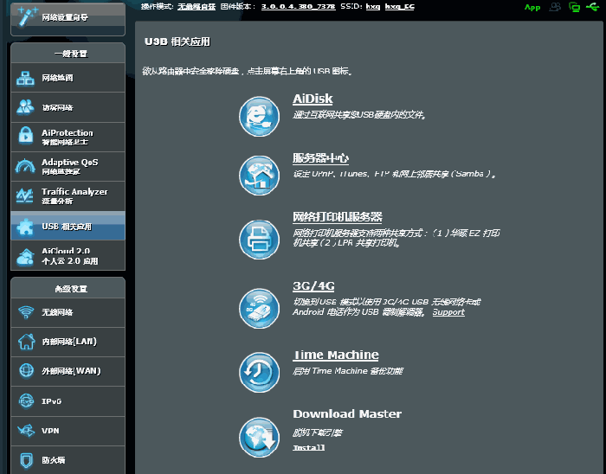Open Traffic Analyzer menu entry
Image resolution: width=606 pixels, height=474 pixels.
click(68, 195)
